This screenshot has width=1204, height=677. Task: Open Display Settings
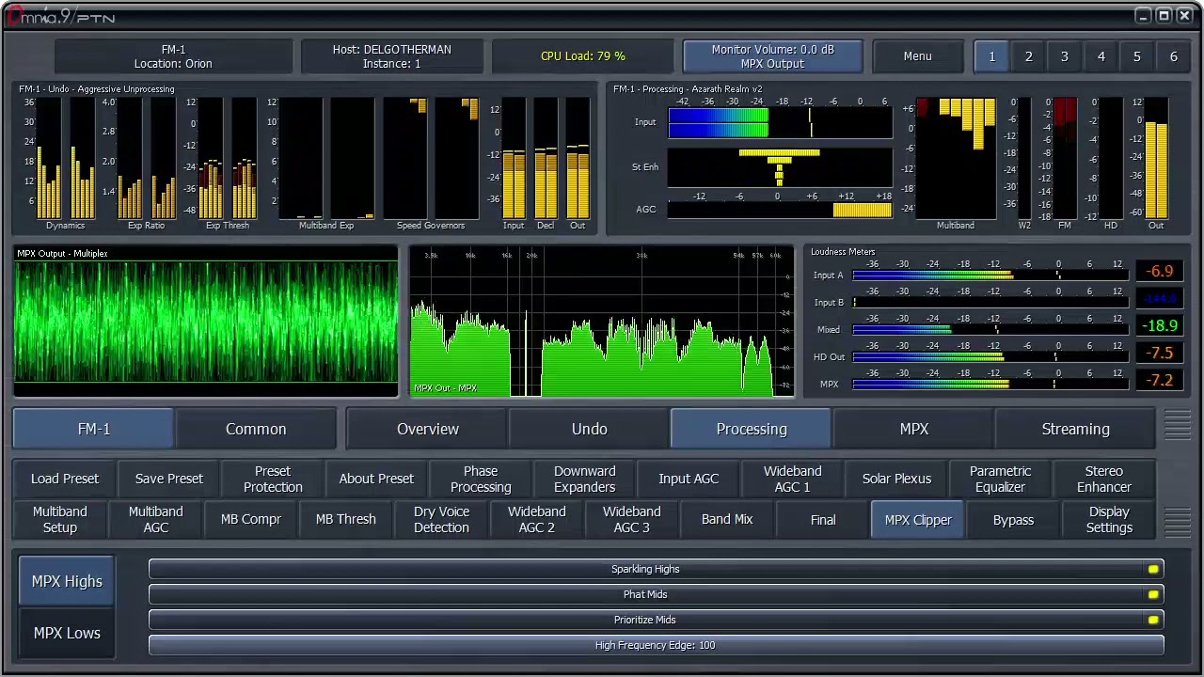click(1109, 519)
